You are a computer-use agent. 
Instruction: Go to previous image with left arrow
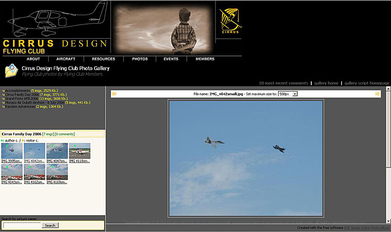pos(114,94)
